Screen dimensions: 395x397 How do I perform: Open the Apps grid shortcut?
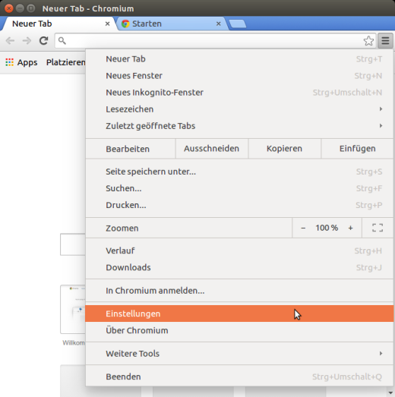21,62
